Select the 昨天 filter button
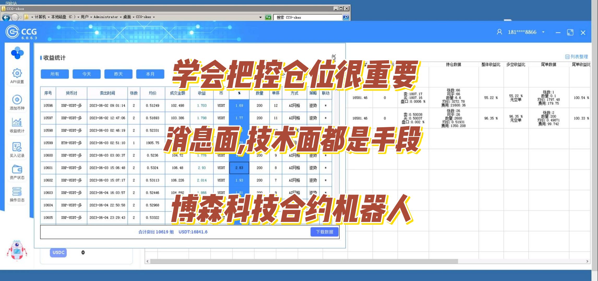This screenshot has width=598, height=281. coord(118,74)
